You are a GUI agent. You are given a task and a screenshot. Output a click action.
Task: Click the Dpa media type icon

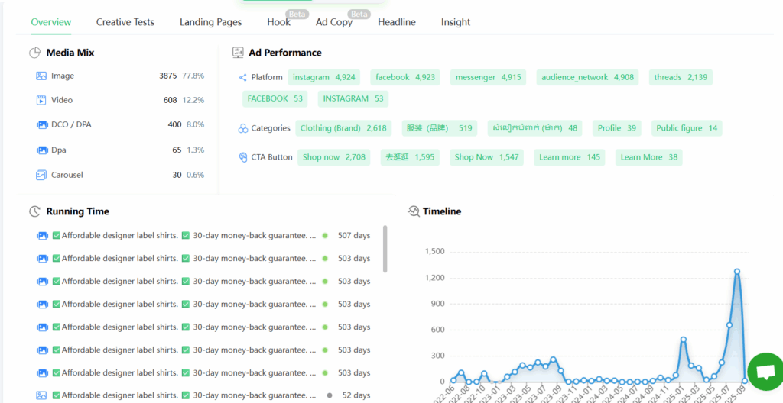41,150
